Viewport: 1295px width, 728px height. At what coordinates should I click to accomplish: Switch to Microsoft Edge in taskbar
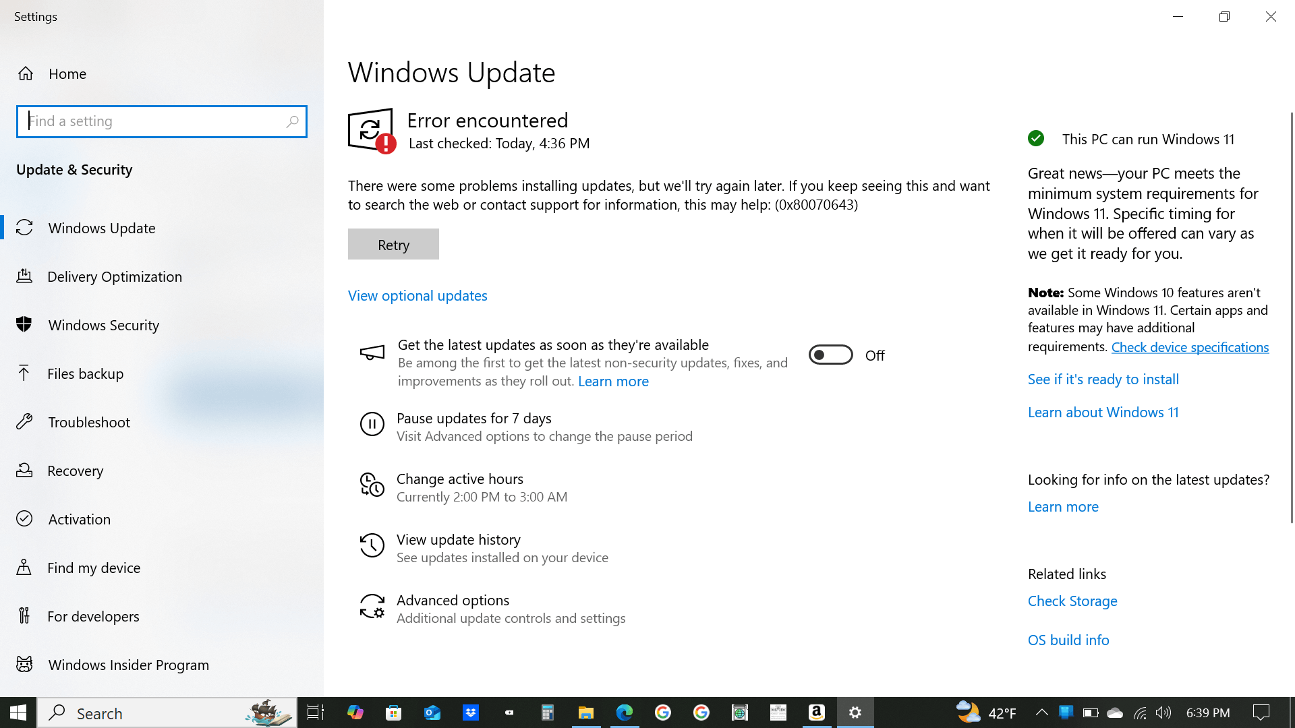(x=624, y=712)
